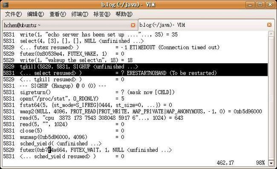Minimize the VIM terminal window
This screenshot has height=169, width=277.
click(x=250, y=4)
